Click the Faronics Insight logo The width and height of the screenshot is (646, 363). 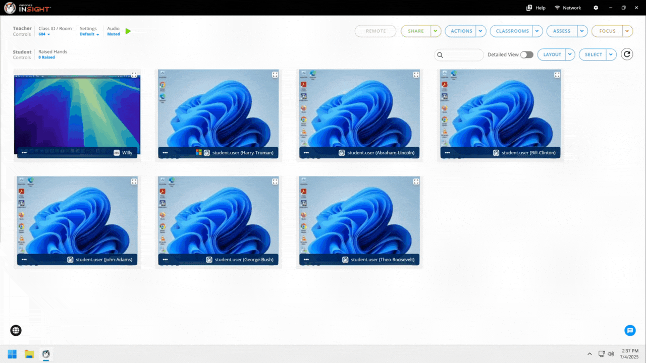pyautogui.click(x=27, y=8)
